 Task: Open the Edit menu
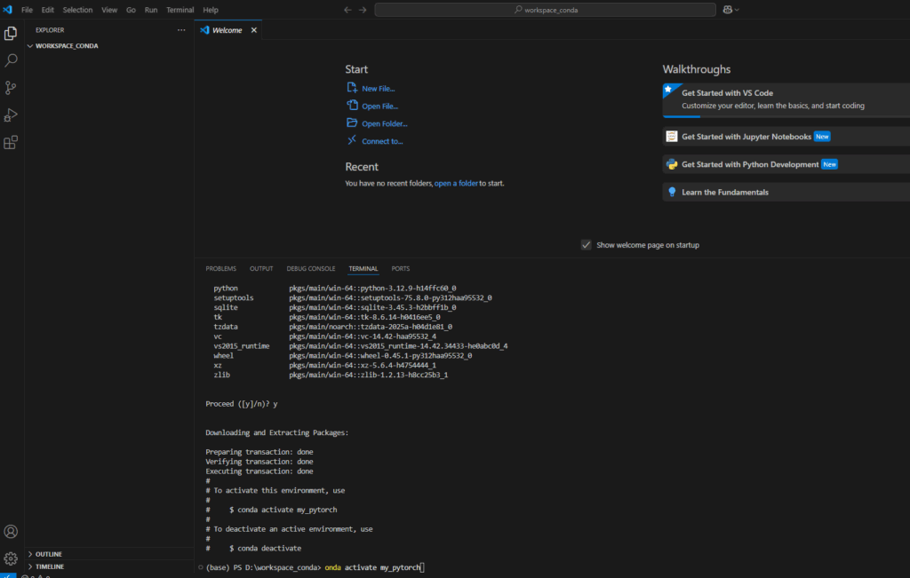(x=48, y=10)
